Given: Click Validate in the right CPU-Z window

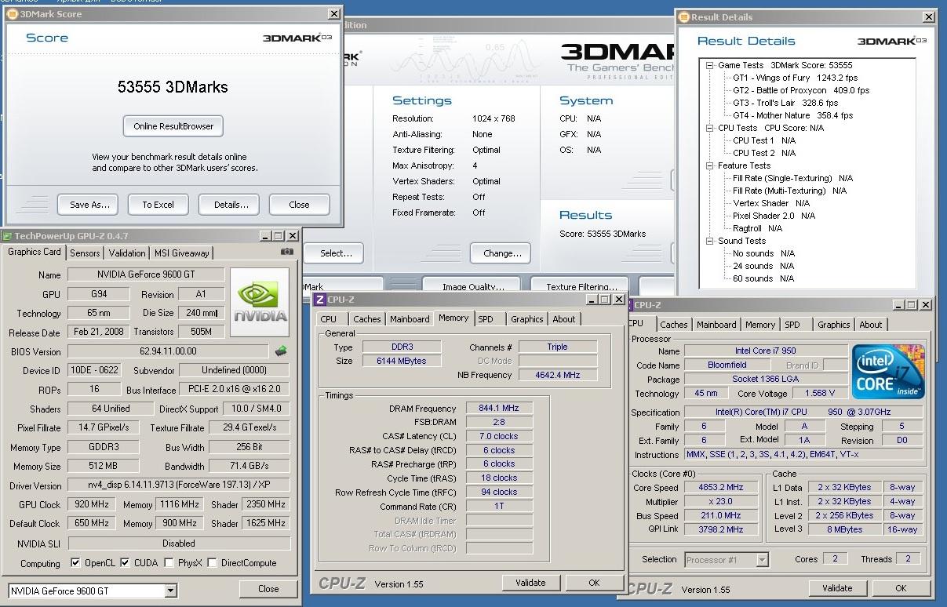Looking at the screenshot, I should click(x=837, y=588).
